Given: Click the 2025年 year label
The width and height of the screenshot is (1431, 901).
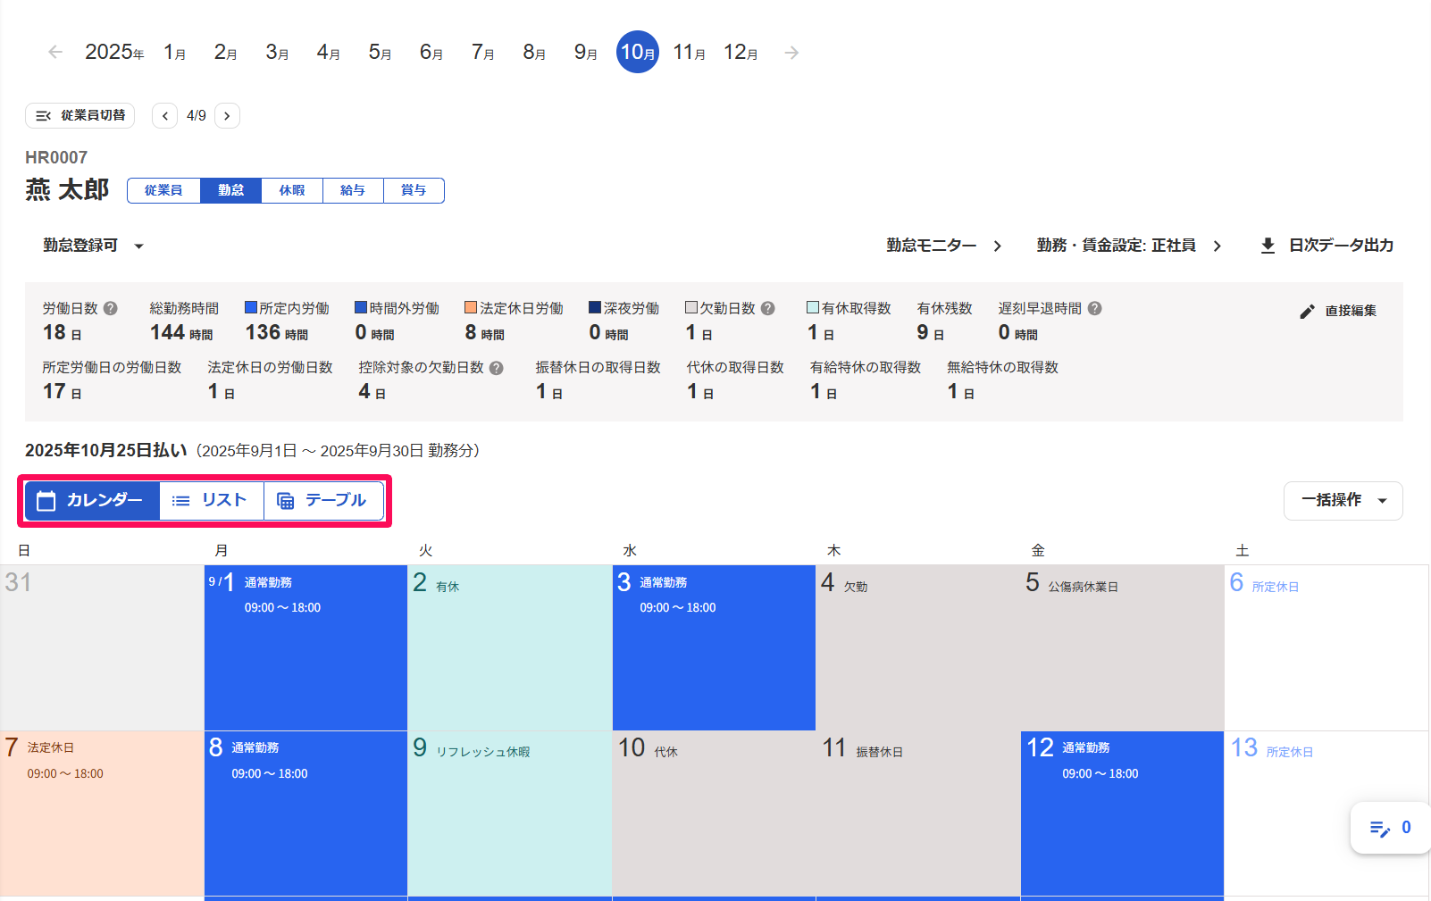Looking at the screenshot, I should coord(114,53).
